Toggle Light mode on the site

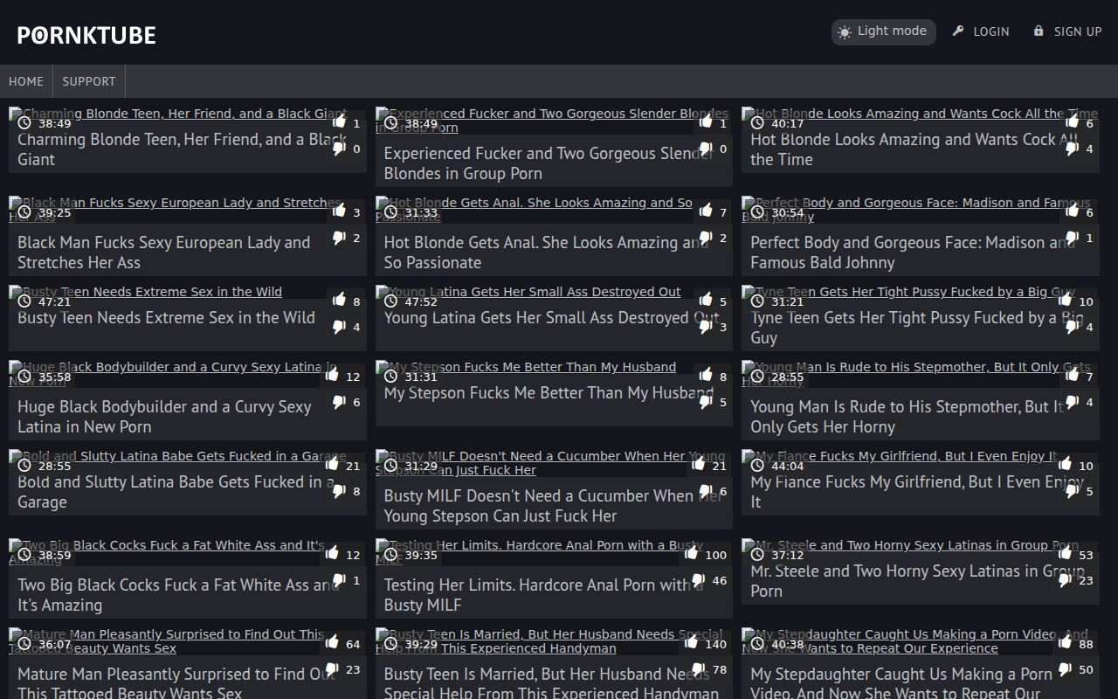882,31
